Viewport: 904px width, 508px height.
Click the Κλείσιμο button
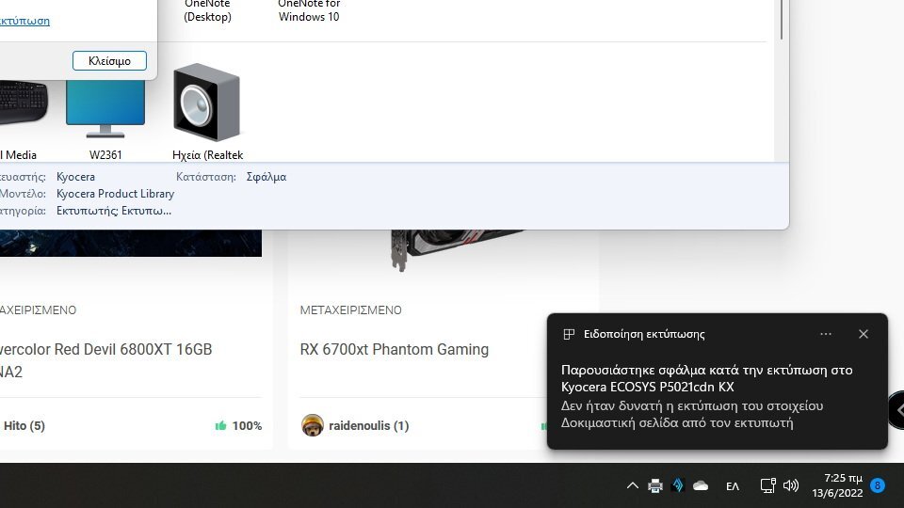(x=109, y=60)
